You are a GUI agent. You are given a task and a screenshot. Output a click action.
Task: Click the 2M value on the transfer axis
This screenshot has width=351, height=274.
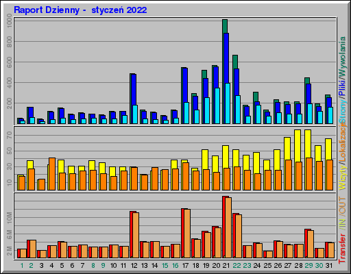[x=10, y=251]
